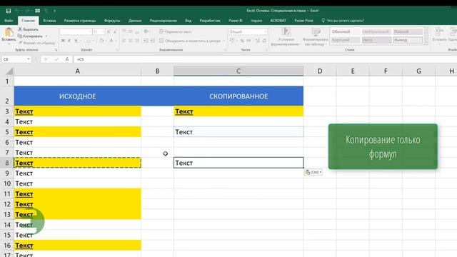Click the increase decimal icon

258,41
